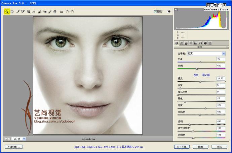Image resolution: width=232 pixels, height=153 pixels.
Task: Select the Straighten tool
Action: 34,12
